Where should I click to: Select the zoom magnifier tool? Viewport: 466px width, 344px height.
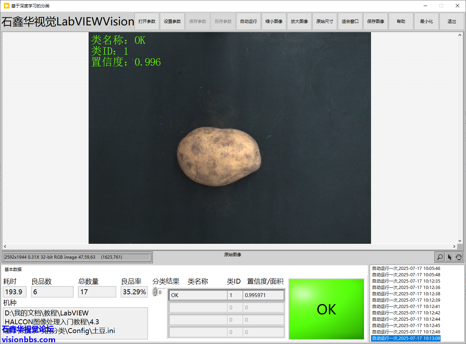coord(440,257)
